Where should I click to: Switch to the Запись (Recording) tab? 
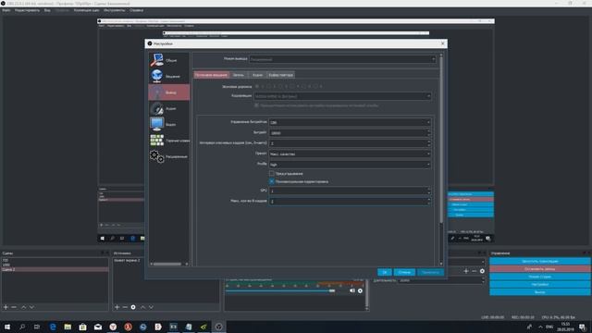tap(239, 75)
